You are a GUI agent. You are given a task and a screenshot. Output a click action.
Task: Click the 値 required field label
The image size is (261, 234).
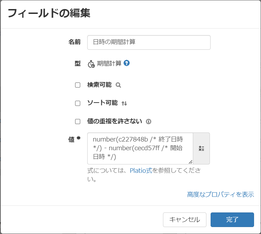point(74,139)
